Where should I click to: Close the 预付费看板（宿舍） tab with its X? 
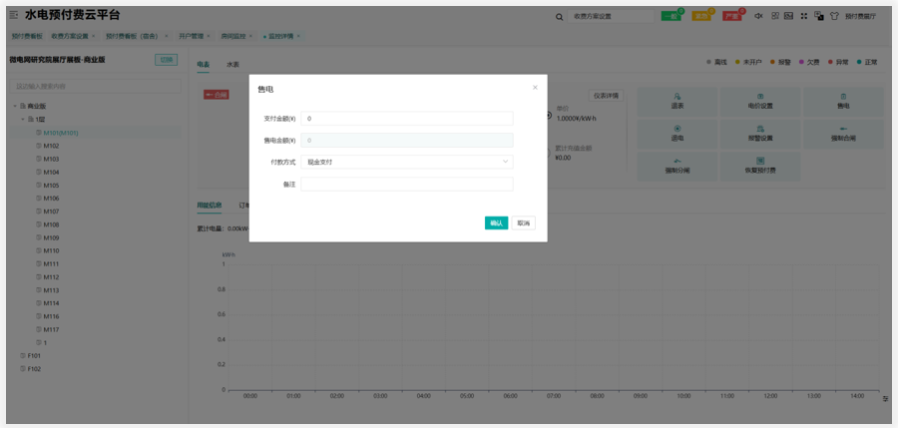166,36
